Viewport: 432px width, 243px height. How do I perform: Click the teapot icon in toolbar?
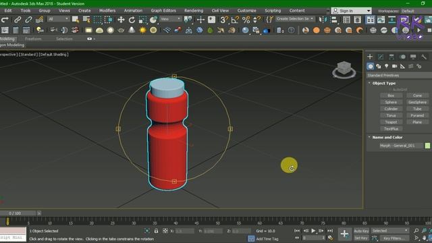tap(121, 30)
